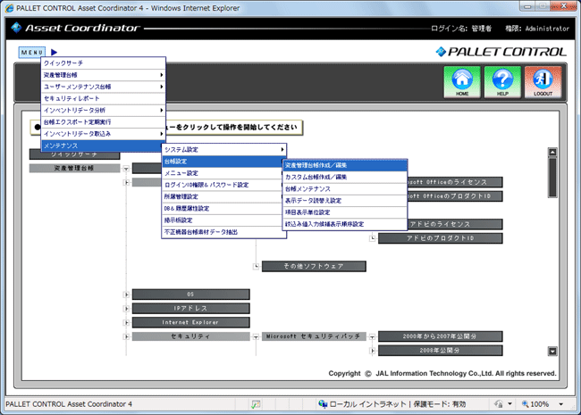This screenshot has height=415, width=581.
Task: Expand the OS tree node
Action: (126, 295)
